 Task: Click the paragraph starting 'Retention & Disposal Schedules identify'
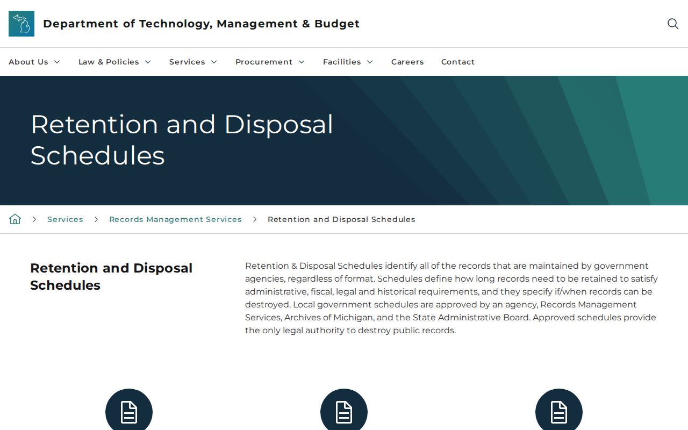click(451, 298)
